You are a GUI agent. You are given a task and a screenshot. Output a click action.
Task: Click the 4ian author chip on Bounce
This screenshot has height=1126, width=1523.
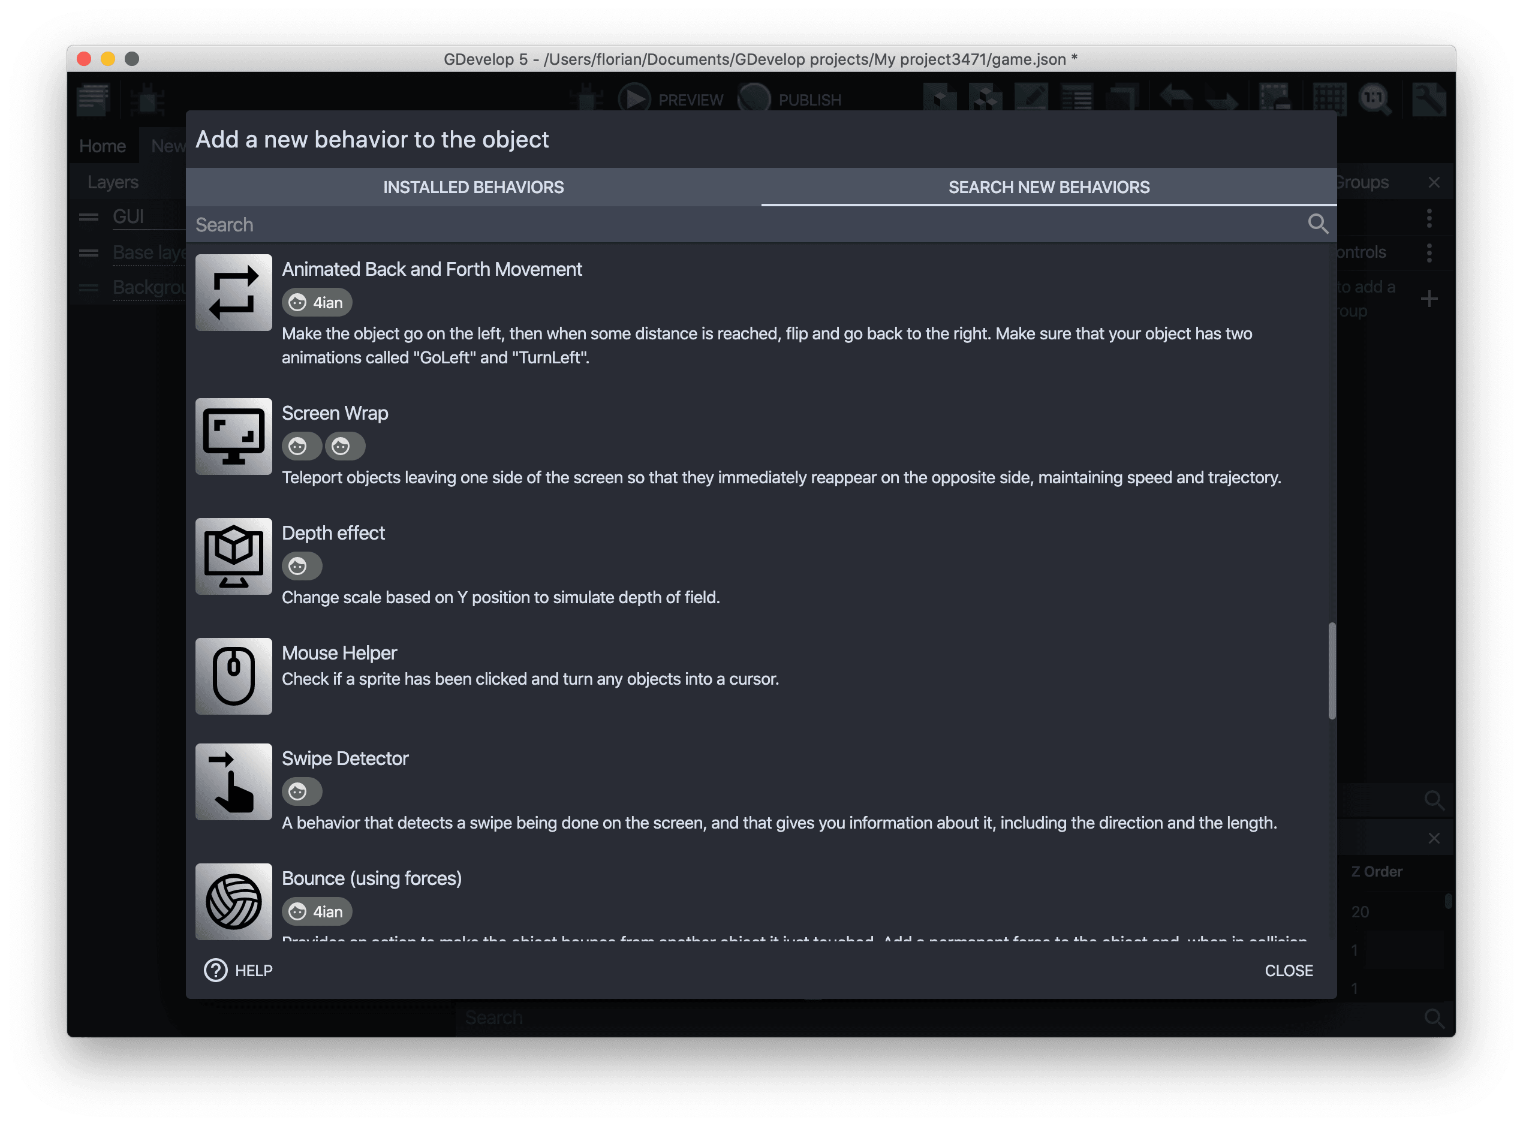point(317,911)
